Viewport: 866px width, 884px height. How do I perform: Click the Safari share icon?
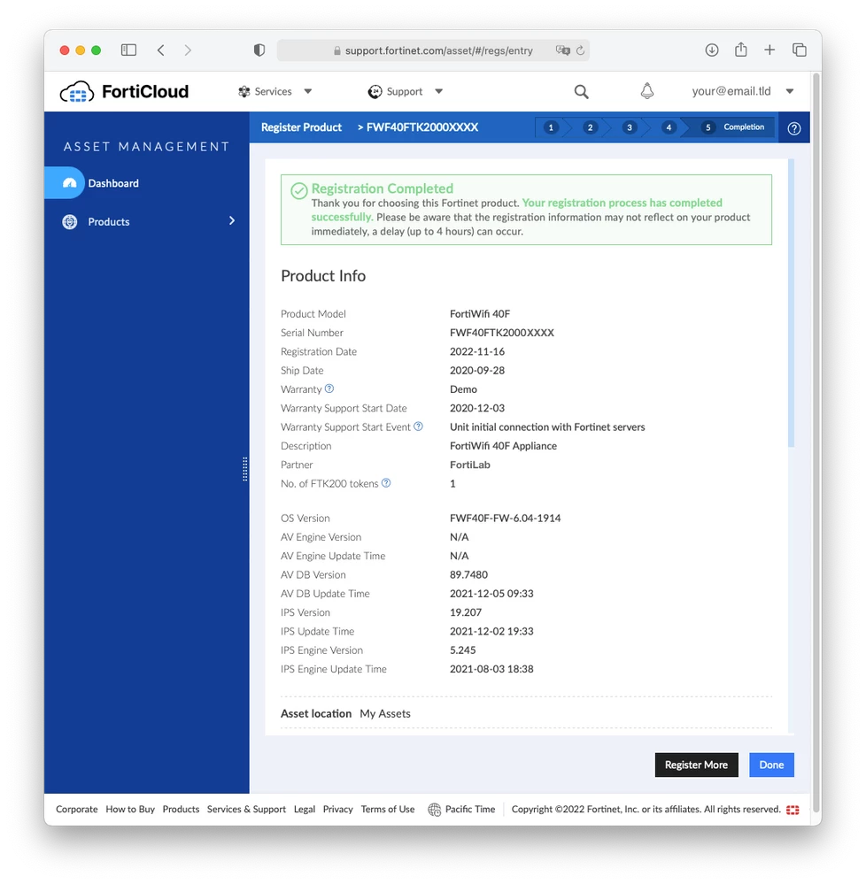[x=741, y=50]
